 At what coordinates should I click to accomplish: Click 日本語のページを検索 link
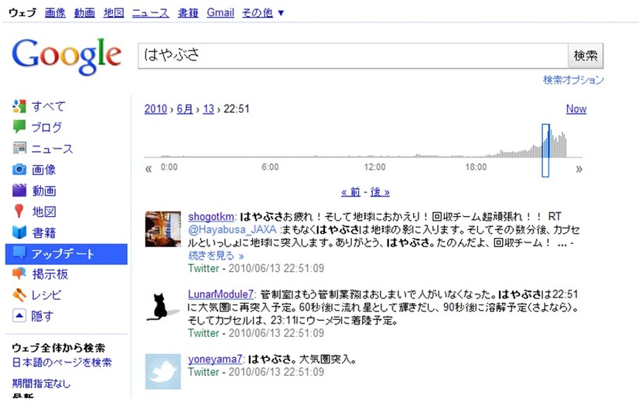(x=62, y=363)
